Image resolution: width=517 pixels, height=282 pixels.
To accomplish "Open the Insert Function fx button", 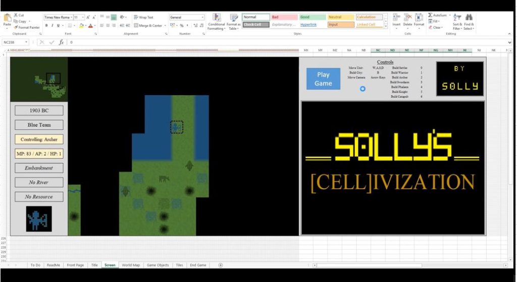I will coord(61,42).
